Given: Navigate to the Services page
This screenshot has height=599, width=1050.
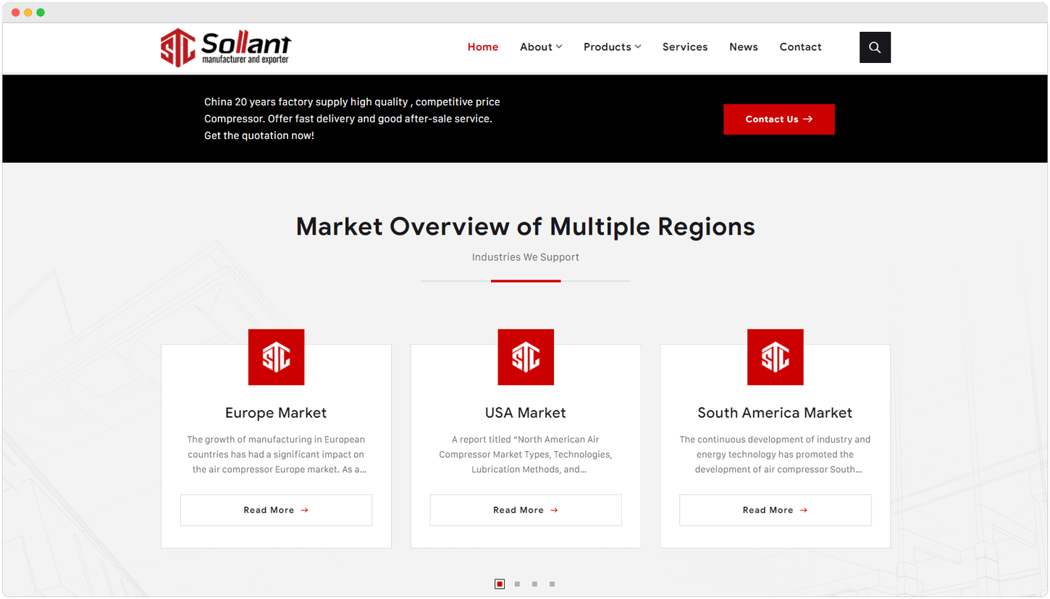Looking at the screenshot, I should 685,47.
